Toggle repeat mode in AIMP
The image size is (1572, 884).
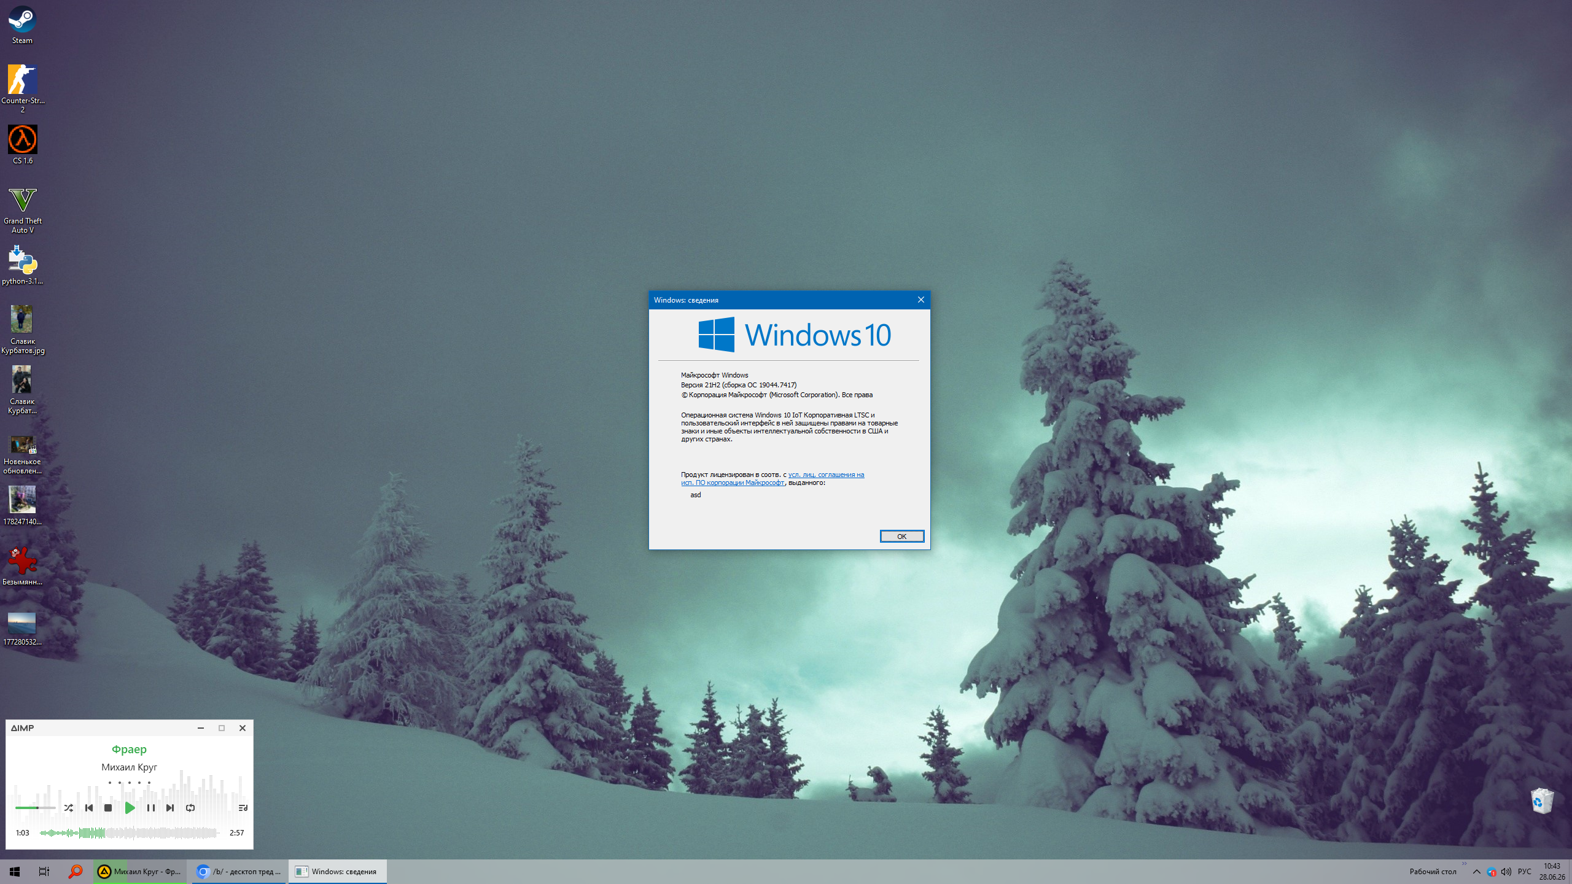coord(190,808)
